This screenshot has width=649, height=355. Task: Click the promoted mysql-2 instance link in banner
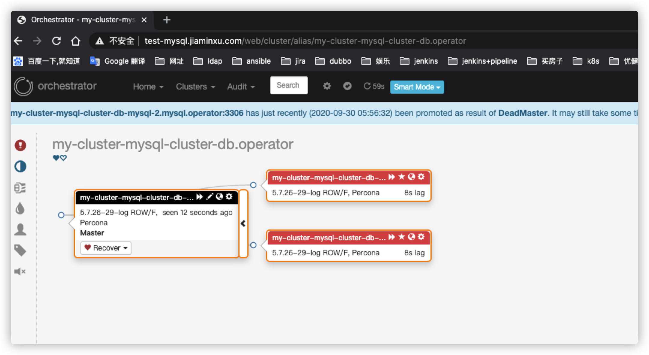tap(127, 113)
